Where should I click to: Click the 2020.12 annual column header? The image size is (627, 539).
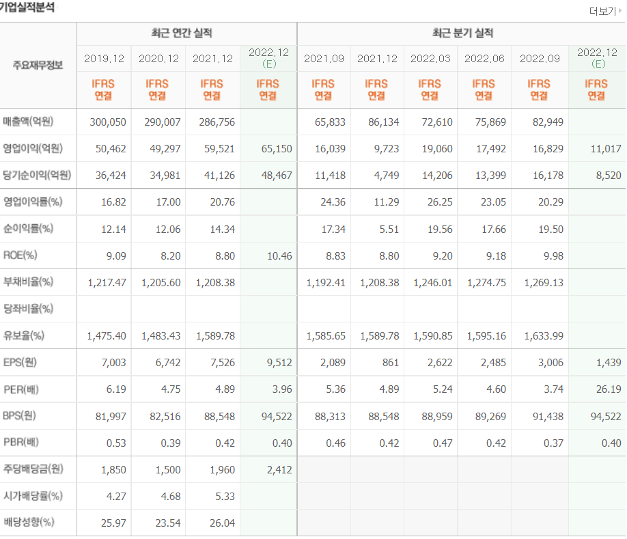158,58
